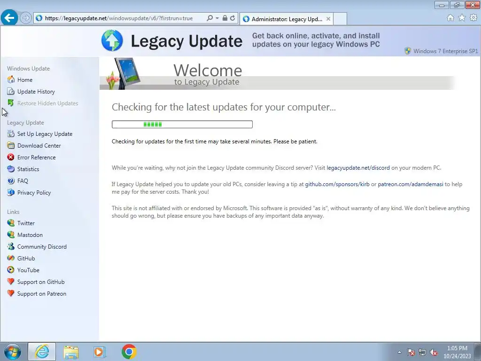Click the Privacy Policy info icon

11,192
